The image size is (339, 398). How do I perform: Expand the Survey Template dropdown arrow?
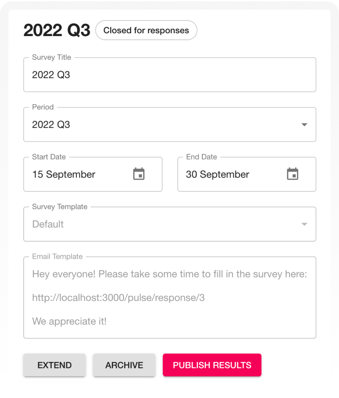[x=304, y=224]
